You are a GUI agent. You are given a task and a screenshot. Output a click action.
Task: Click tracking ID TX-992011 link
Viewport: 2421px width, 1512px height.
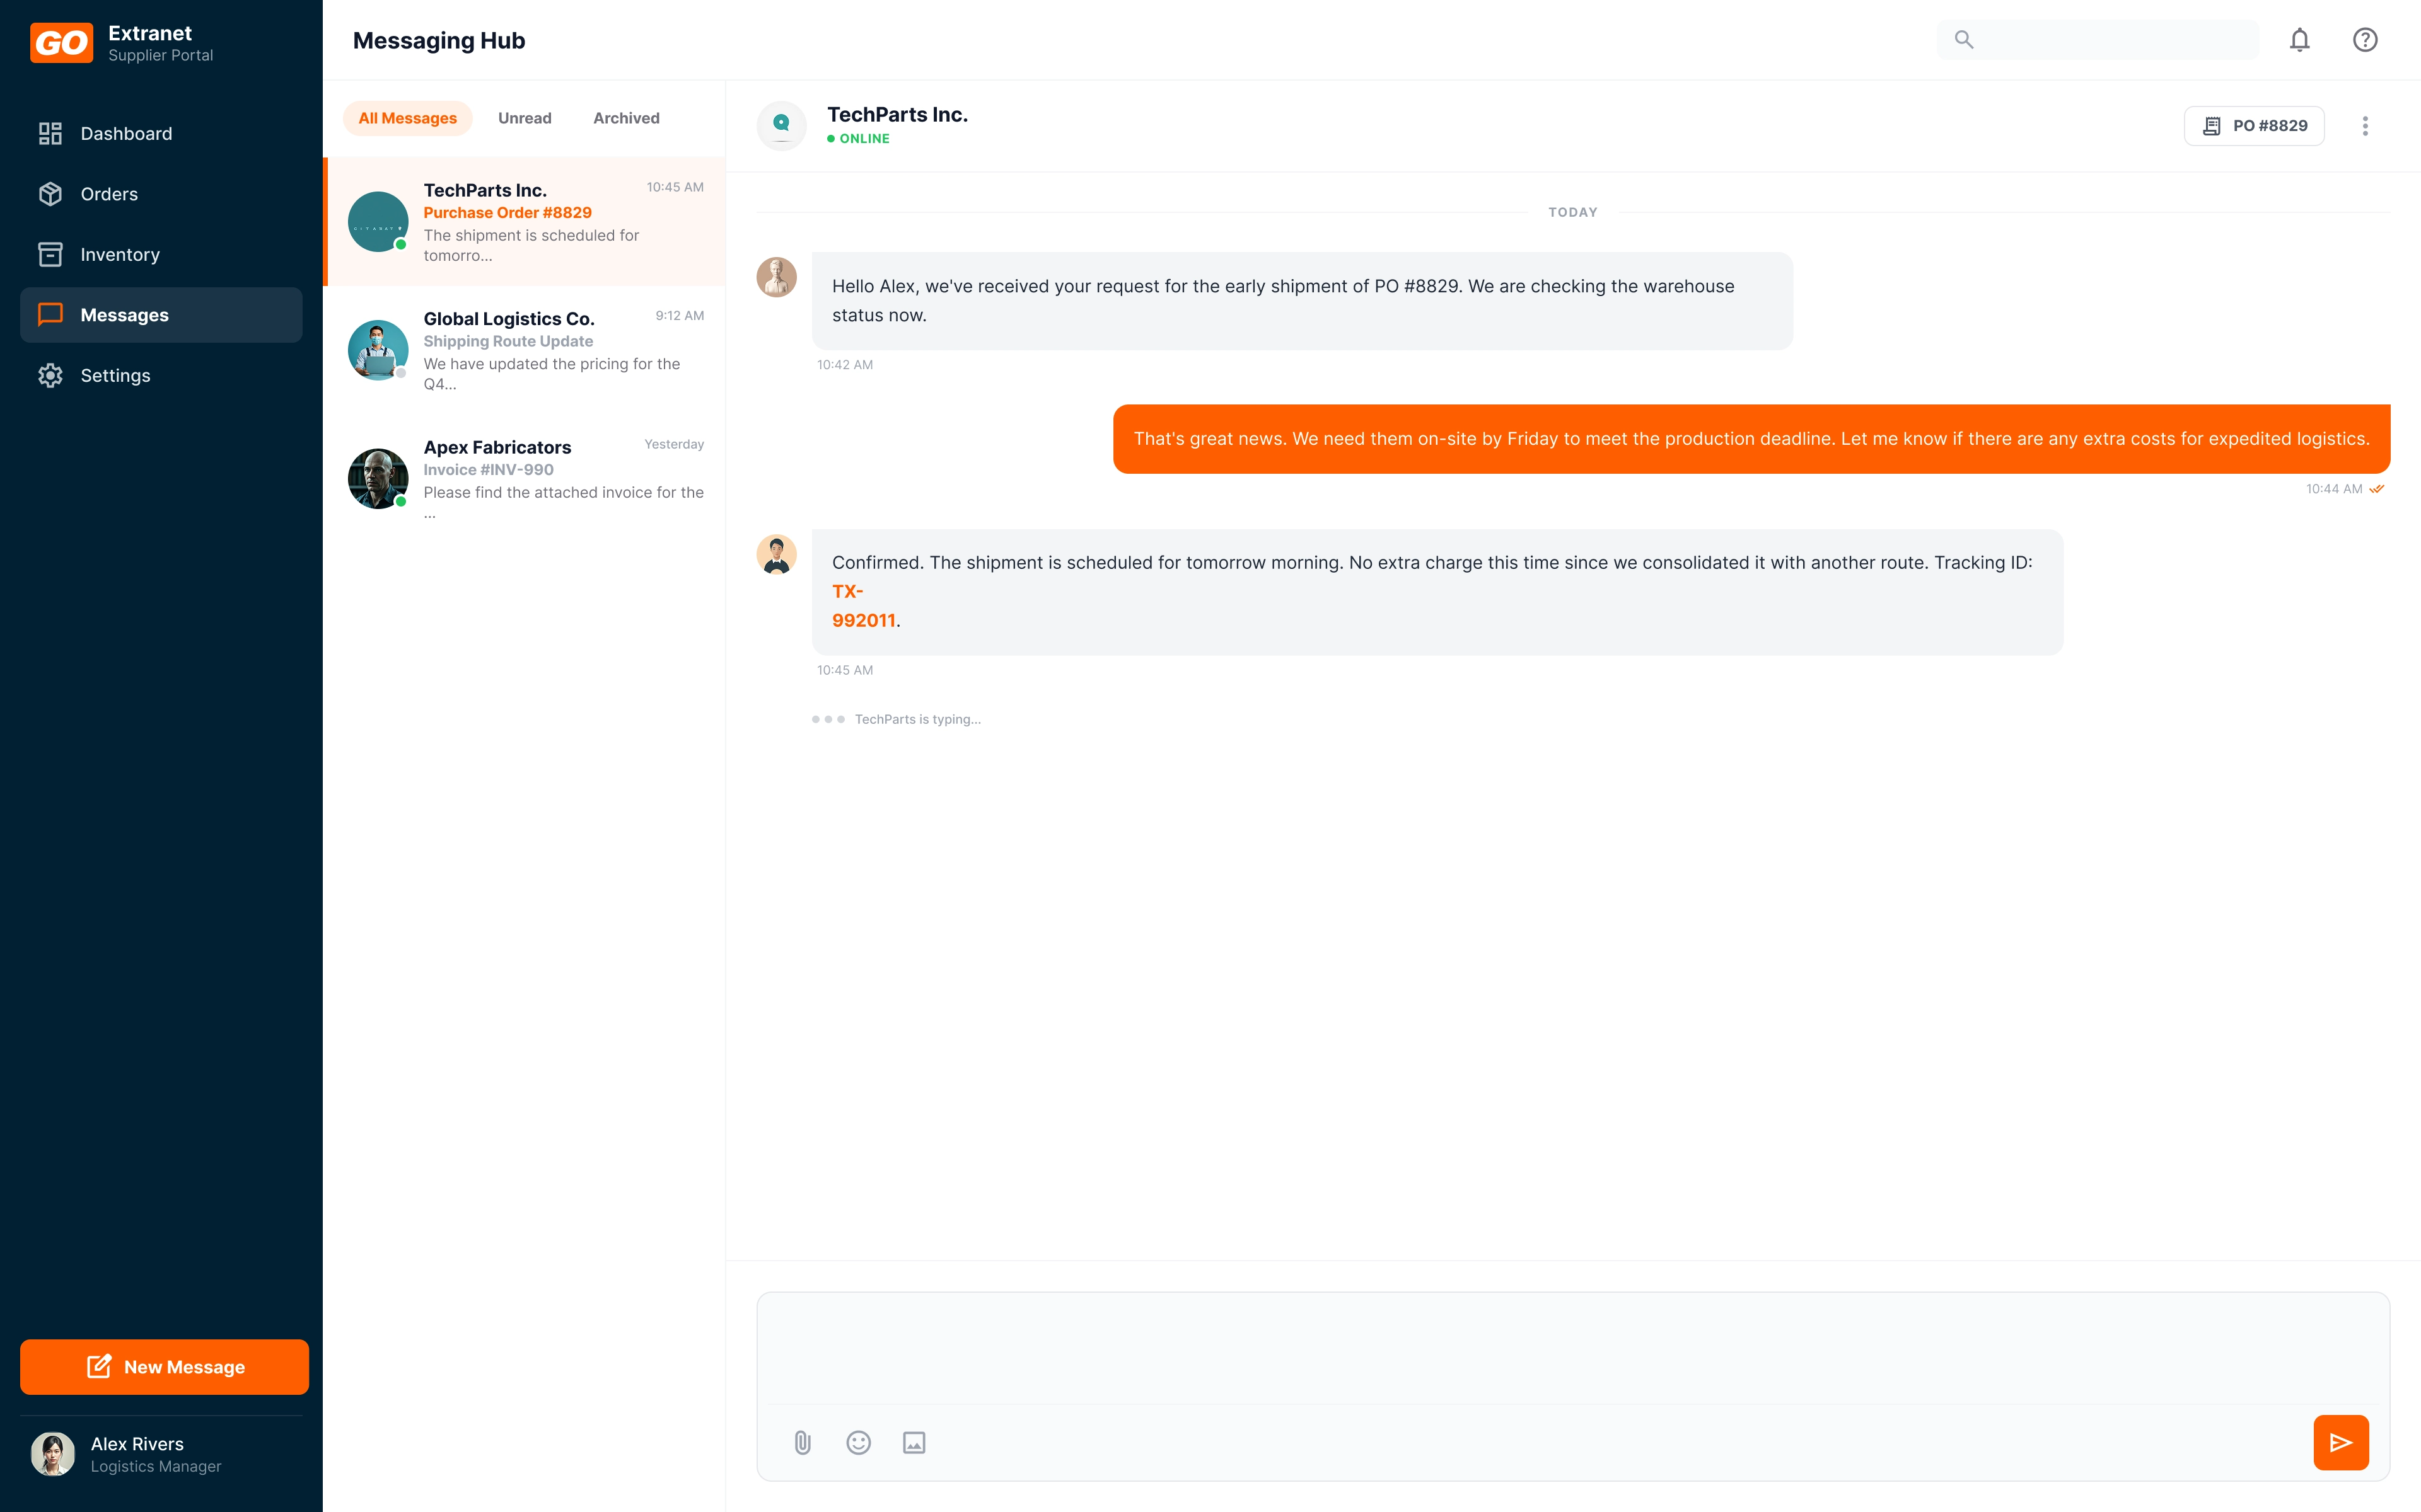862,620
